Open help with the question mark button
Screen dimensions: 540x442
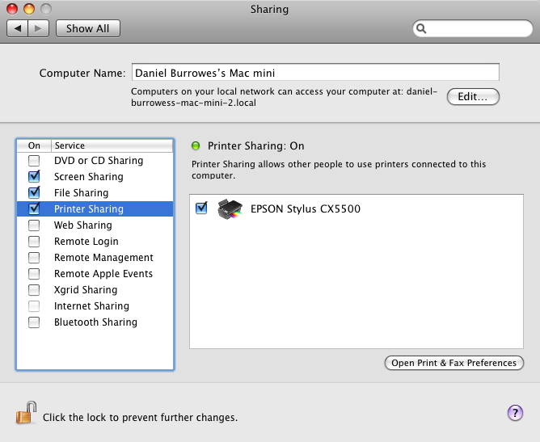pyautogui.click(x=515, y=413)
